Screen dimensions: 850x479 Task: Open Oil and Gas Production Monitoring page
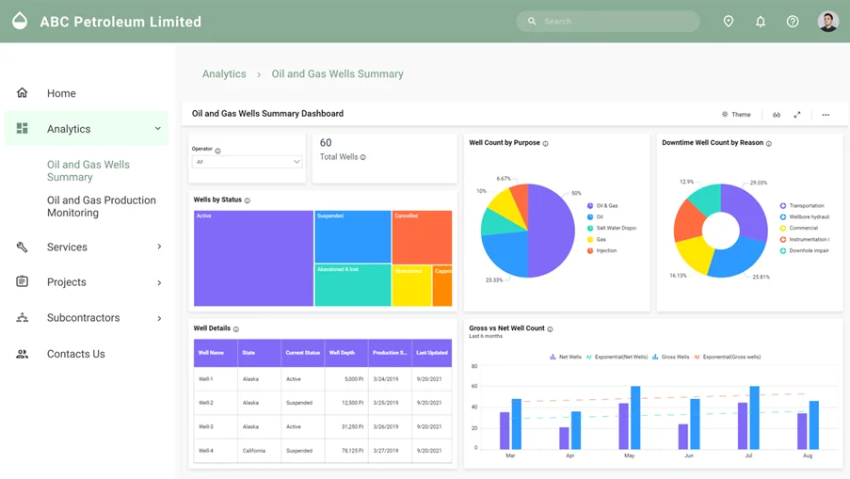click(101, 206)
